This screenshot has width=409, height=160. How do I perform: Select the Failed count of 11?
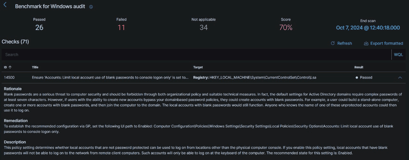pyautogui.click(x=121, y=27)
